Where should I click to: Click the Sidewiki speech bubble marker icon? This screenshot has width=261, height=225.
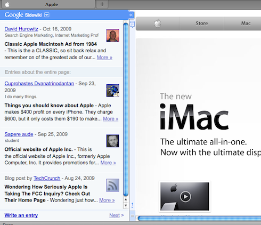[132, 24]
